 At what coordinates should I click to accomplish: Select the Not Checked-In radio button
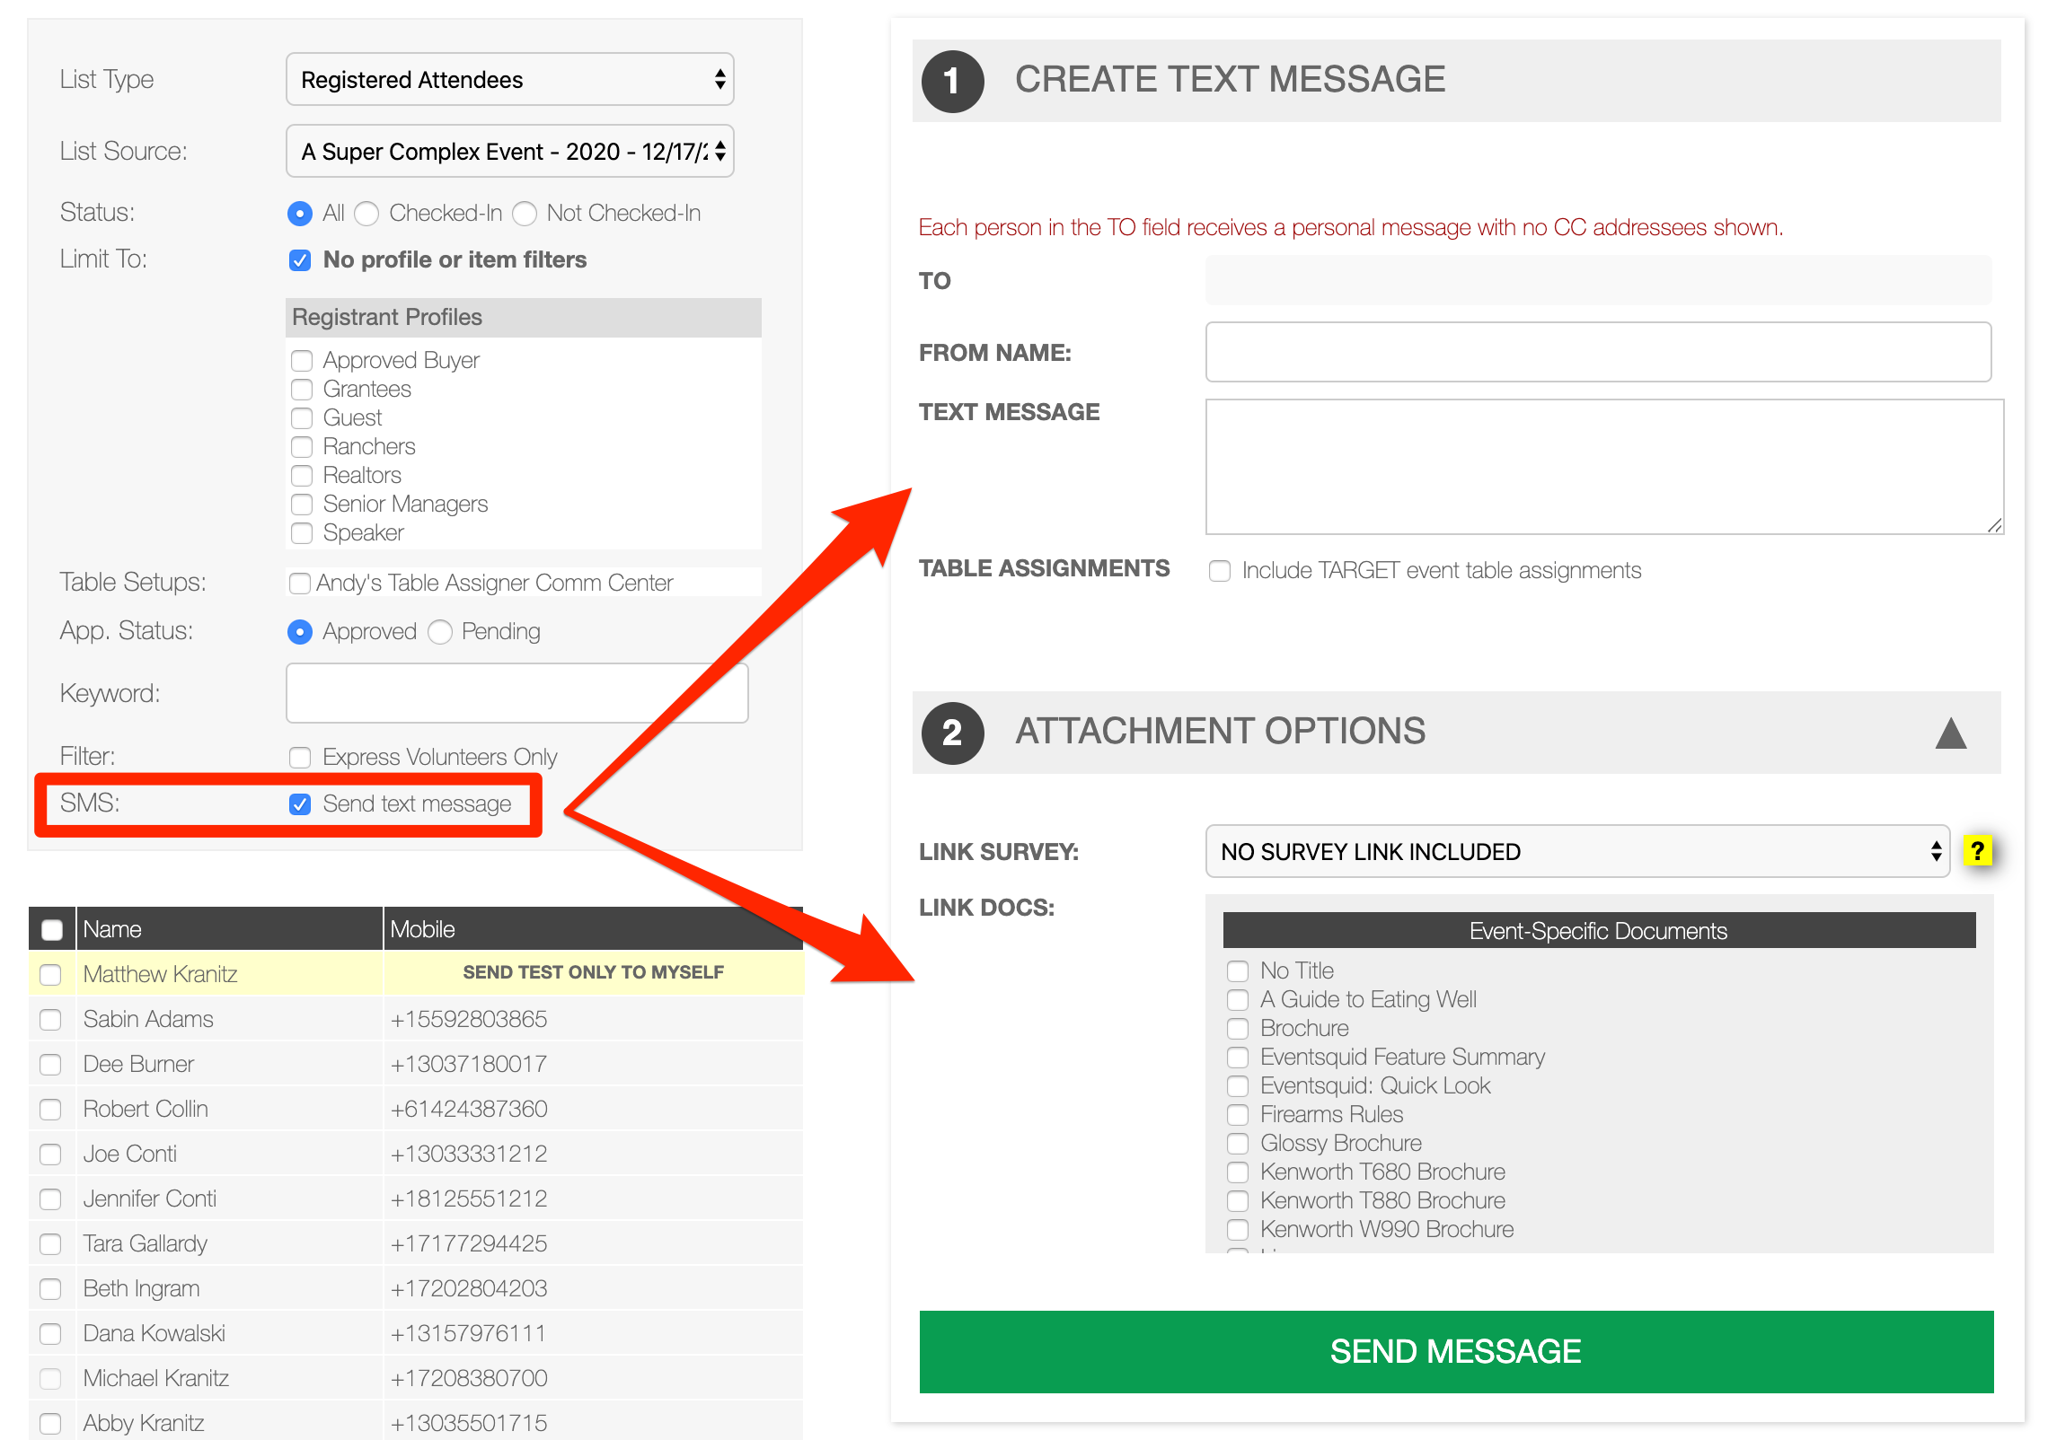525,214
